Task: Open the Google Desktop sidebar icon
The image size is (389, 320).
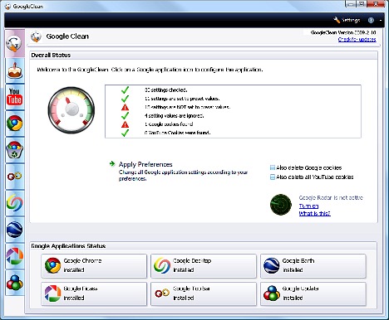Action: point(15,203)
